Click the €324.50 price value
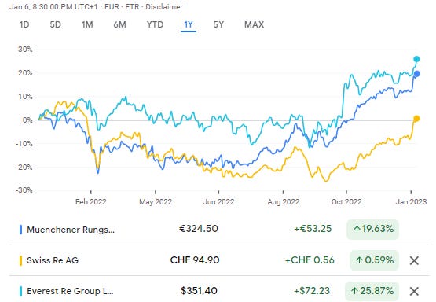The height and width of the screenshot is (302, 436). (199, 229)
